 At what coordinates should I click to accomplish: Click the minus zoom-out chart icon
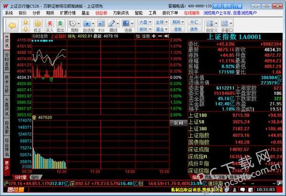160,36
